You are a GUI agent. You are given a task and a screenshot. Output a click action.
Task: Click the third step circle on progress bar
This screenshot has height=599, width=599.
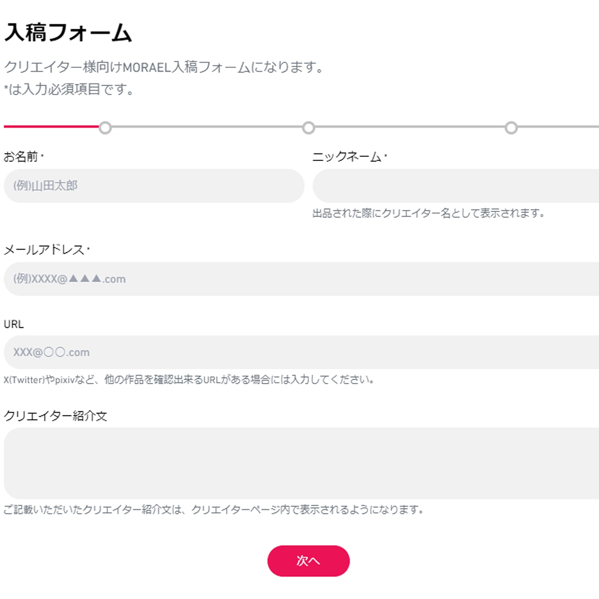tap(511, 128)
